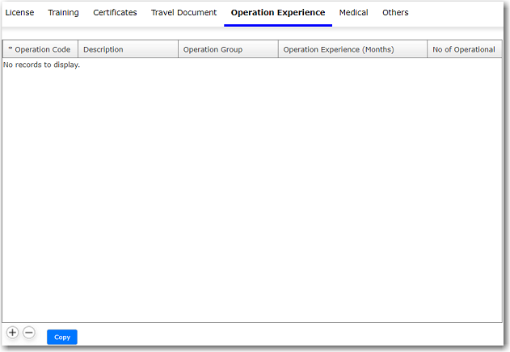This screenshot has width=510, height=352.
Task: Switch to the Training tab
Action: click(63, 13)
